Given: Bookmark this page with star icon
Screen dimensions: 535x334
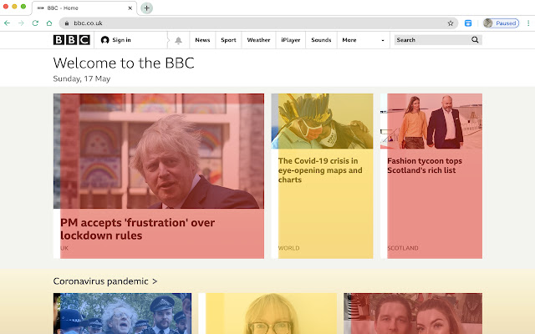Looking at the screenshot, I should [451, 23].
